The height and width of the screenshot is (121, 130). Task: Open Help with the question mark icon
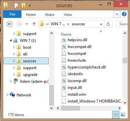[124, 14]
